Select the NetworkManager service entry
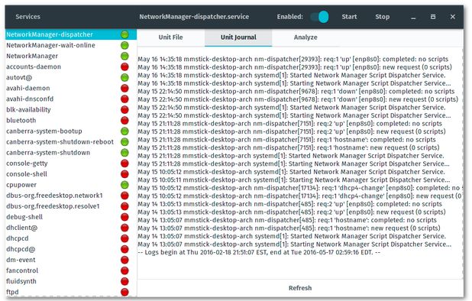 click(x=71, y=56)
